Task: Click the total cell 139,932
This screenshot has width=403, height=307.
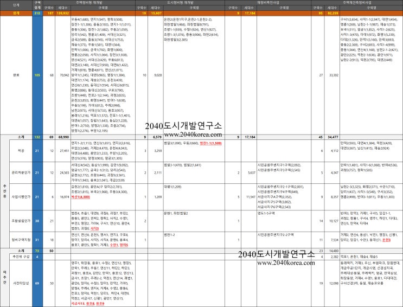Action: tap(63, 13)
